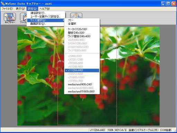Select mediastand15(600x360) size
Screen dimensions: 177x133
[x=82, y=92]
